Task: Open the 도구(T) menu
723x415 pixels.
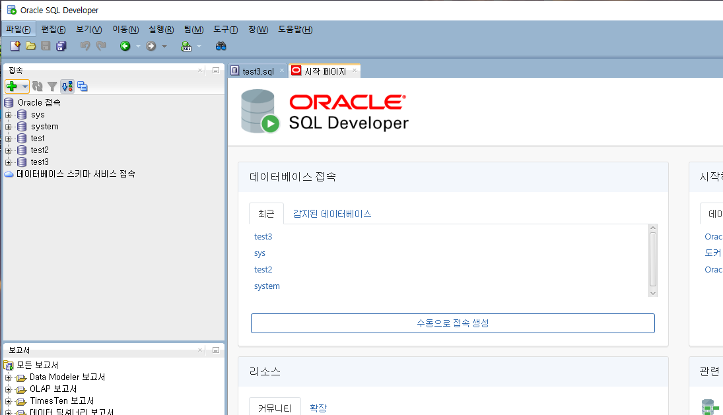Action: pos(225,30)
